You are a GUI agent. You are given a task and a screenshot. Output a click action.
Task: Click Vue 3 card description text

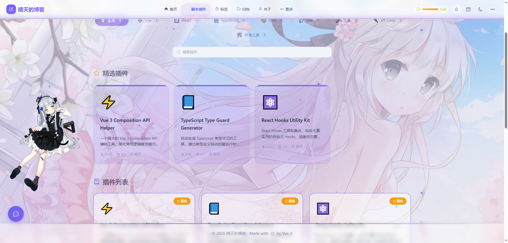129,141
